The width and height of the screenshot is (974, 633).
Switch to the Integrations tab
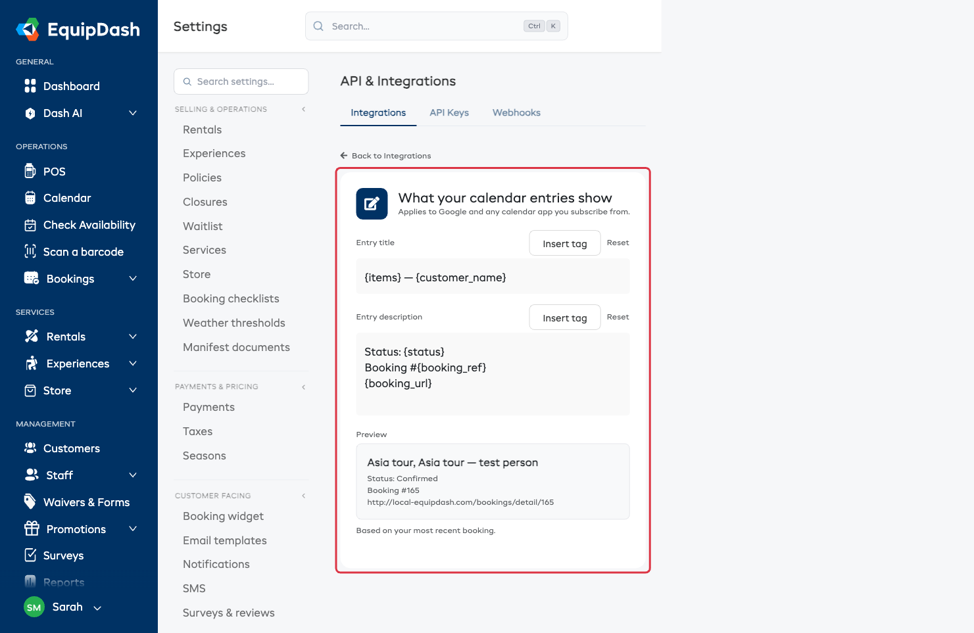tap(378, 113)
